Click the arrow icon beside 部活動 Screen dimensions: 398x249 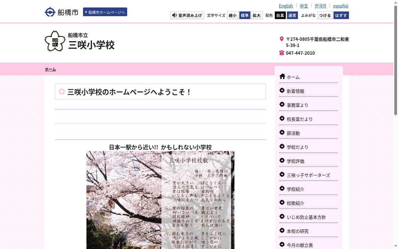click(x=282, y=132)
